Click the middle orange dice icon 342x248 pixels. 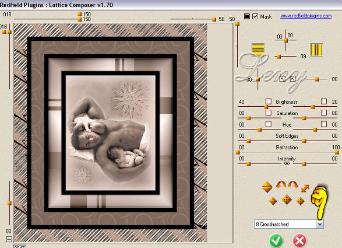coord(287,200)
